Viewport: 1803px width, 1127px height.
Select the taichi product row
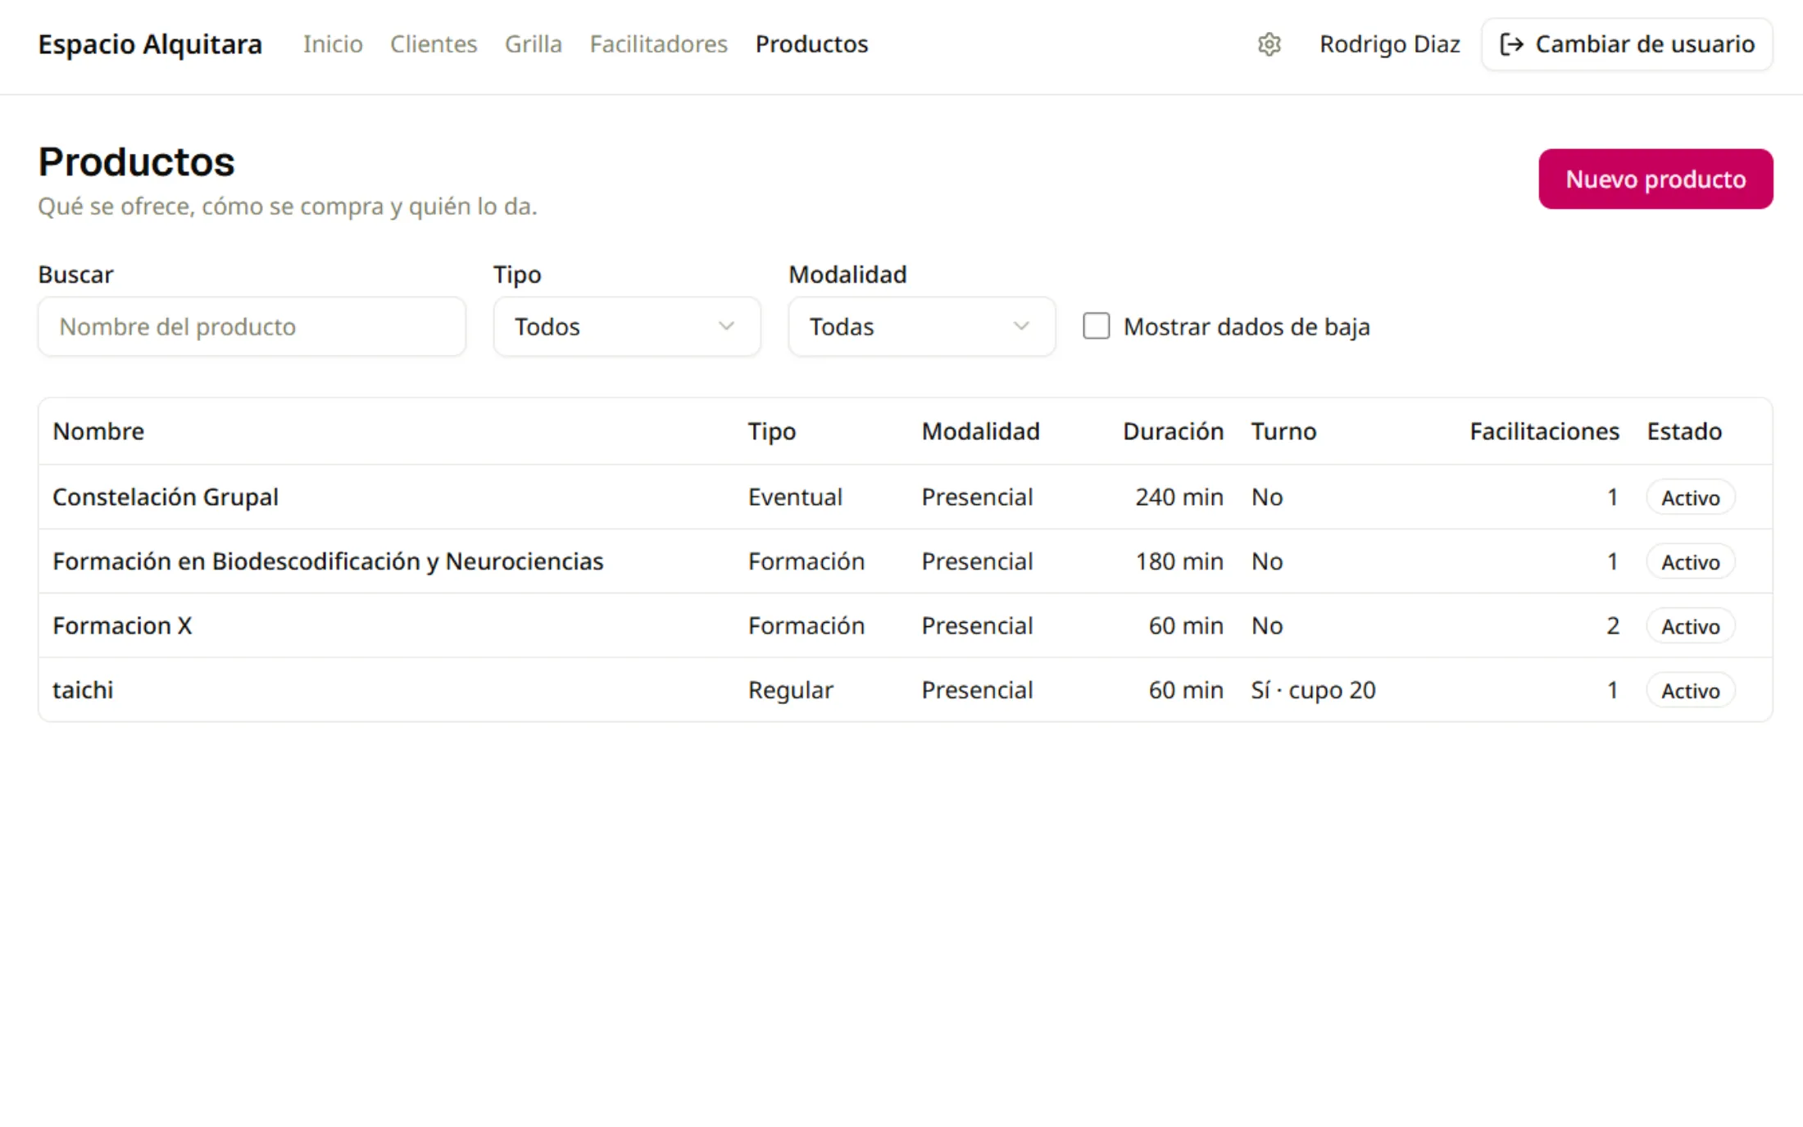coord(905,690)
